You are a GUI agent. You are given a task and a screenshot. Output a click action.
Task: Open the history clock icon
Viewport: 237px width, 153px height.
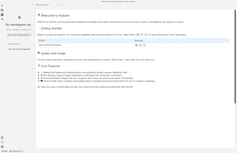coord(2,142)
